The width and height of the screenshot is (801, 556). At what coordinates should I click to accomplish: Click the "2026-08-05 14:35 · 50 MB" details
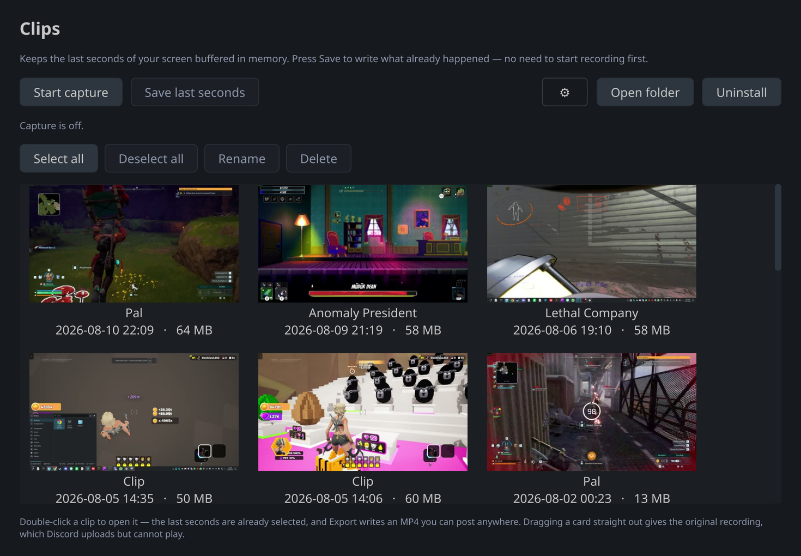[134, 499]
